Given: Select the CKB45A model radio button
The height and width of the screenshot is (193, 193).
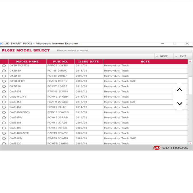Looking at the screenshot, I should (4, 71).
